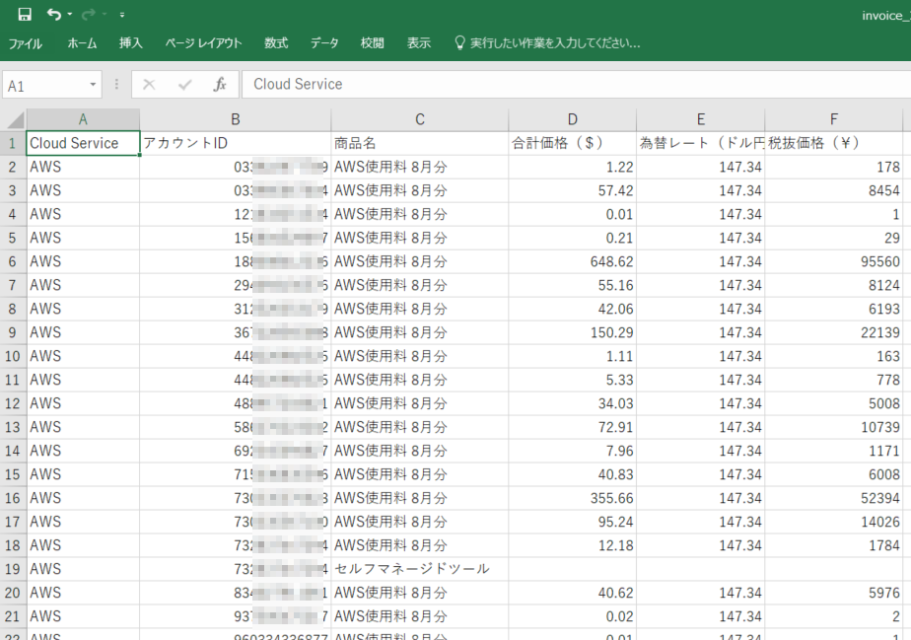The height and width of the screenshot is (640, 911).
Task: Click the セルフマネージドツール cell
Action: pos(419,569)
